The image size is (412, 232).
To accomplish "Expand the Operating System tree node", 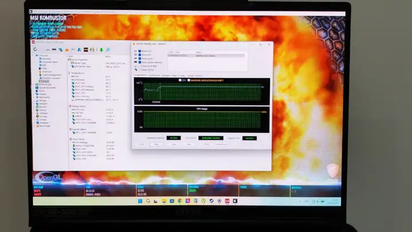I will click(34, 88).
